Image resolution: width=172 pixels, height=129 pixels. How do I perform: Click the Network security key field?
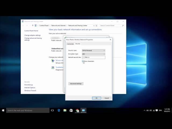[x=94, y=57]
